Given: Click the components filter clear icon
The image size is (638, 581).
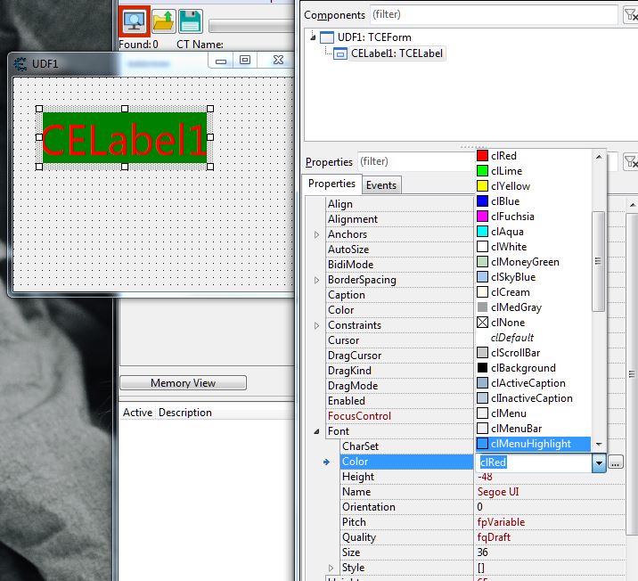Looking at the screenshot, I should 631,15.
